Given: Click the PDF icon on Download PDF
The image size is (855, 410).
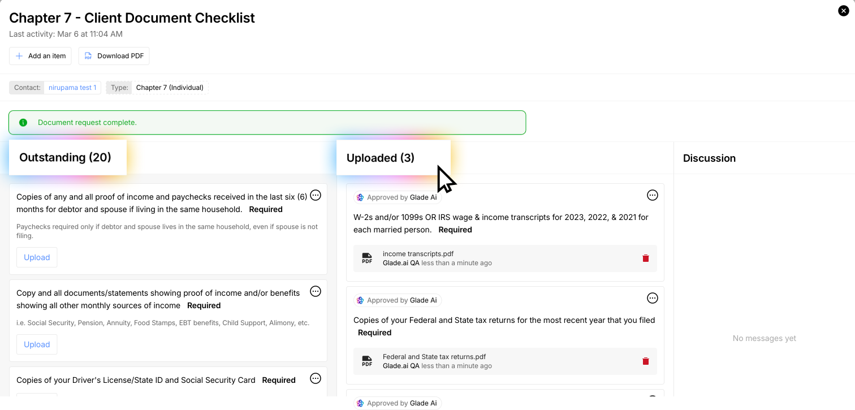Looking at the screenshot, I should tap(88, 56).
